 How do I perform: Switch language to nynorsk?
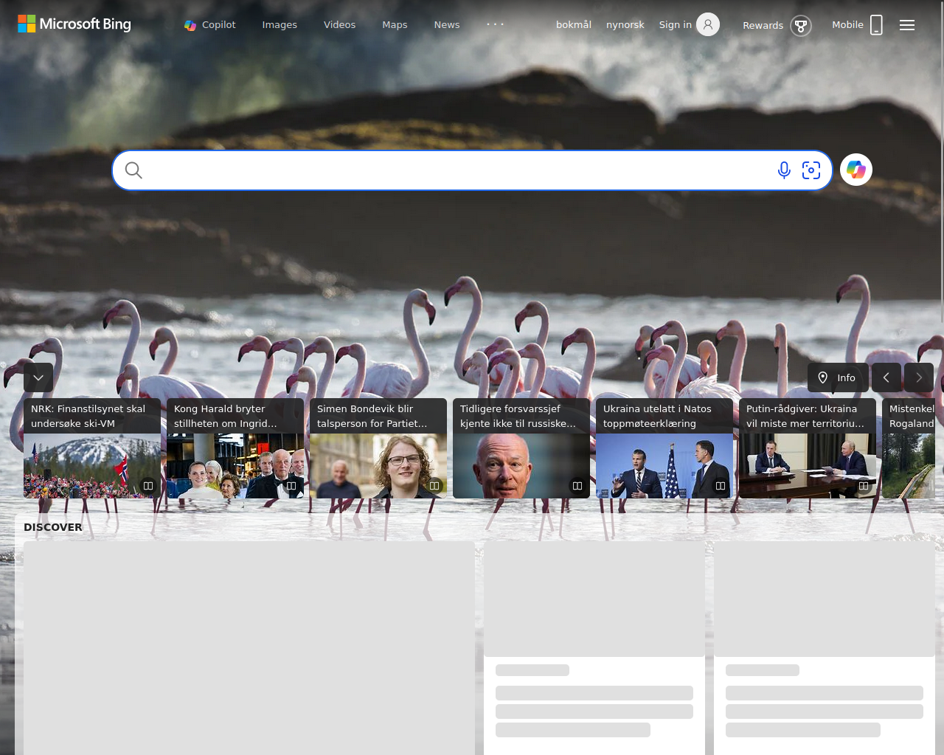[x=625, y=25]
